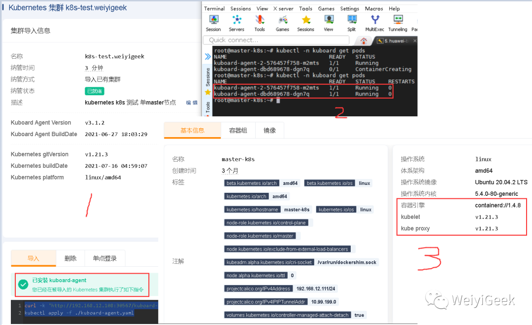Click the node-role.kubernetes.io/control-plane label tag
Image resolution: width=532 pixels, height=325 pixels.
tap(266, 223)
